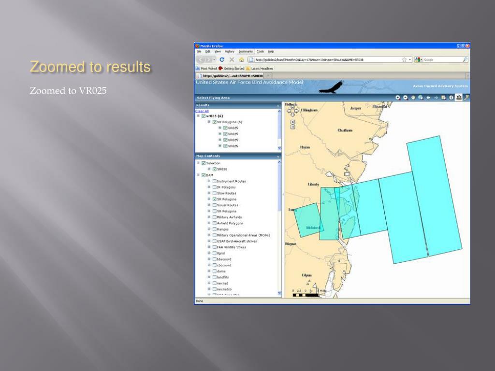
Task: Enable the Military Airfields layer
Action: click(214, 217)
